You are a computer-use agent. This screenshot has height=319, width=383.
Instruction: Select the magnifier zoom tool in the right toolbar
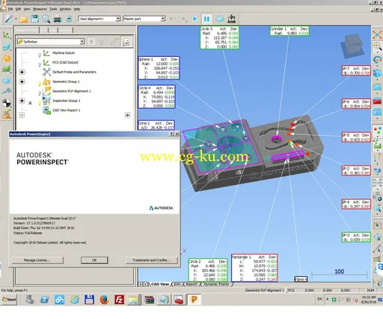tap(377, 46)
